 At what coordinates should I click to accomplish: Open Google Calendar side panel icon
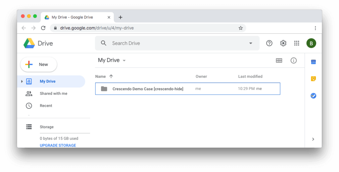pos(313,62)
